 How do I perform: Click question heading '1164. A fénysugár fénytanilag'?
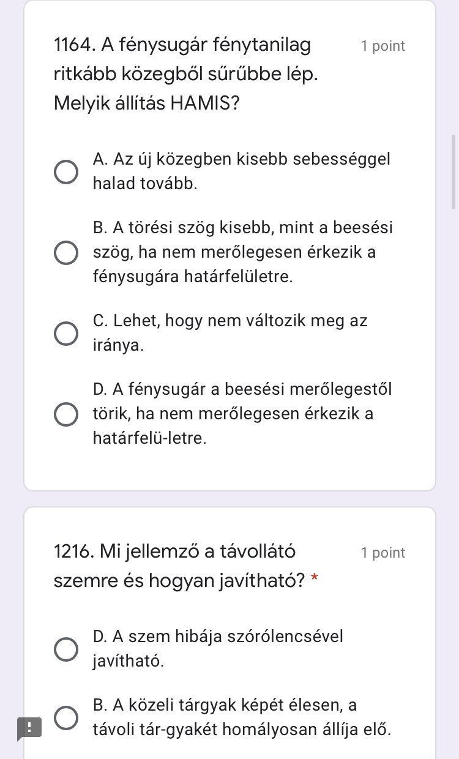182,45
